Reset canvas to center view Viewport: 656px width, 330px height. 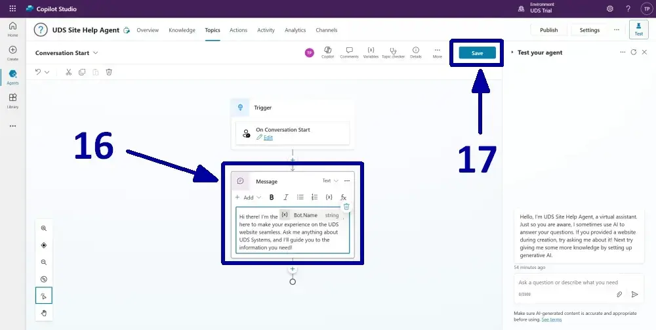[44, 245]
